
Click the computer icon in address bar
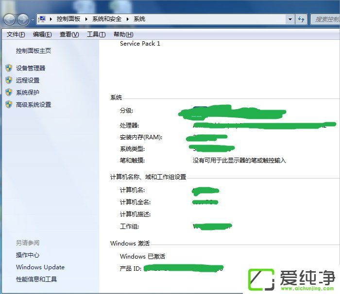point(42,19)
